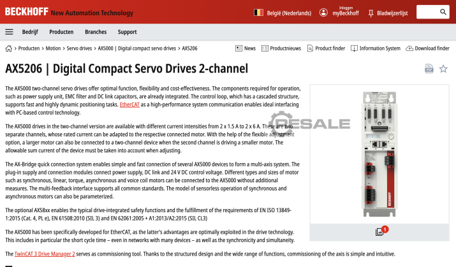Click the home icon in breadcrumb
The image size is (456, 267).
9,48
